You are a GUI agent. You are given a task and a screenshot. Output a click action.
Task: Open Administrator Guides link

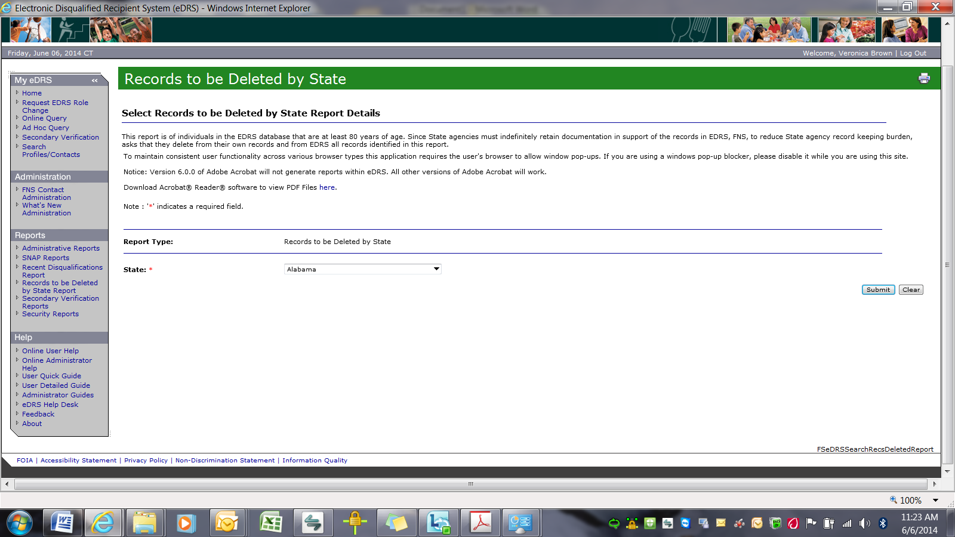[58, 395]
